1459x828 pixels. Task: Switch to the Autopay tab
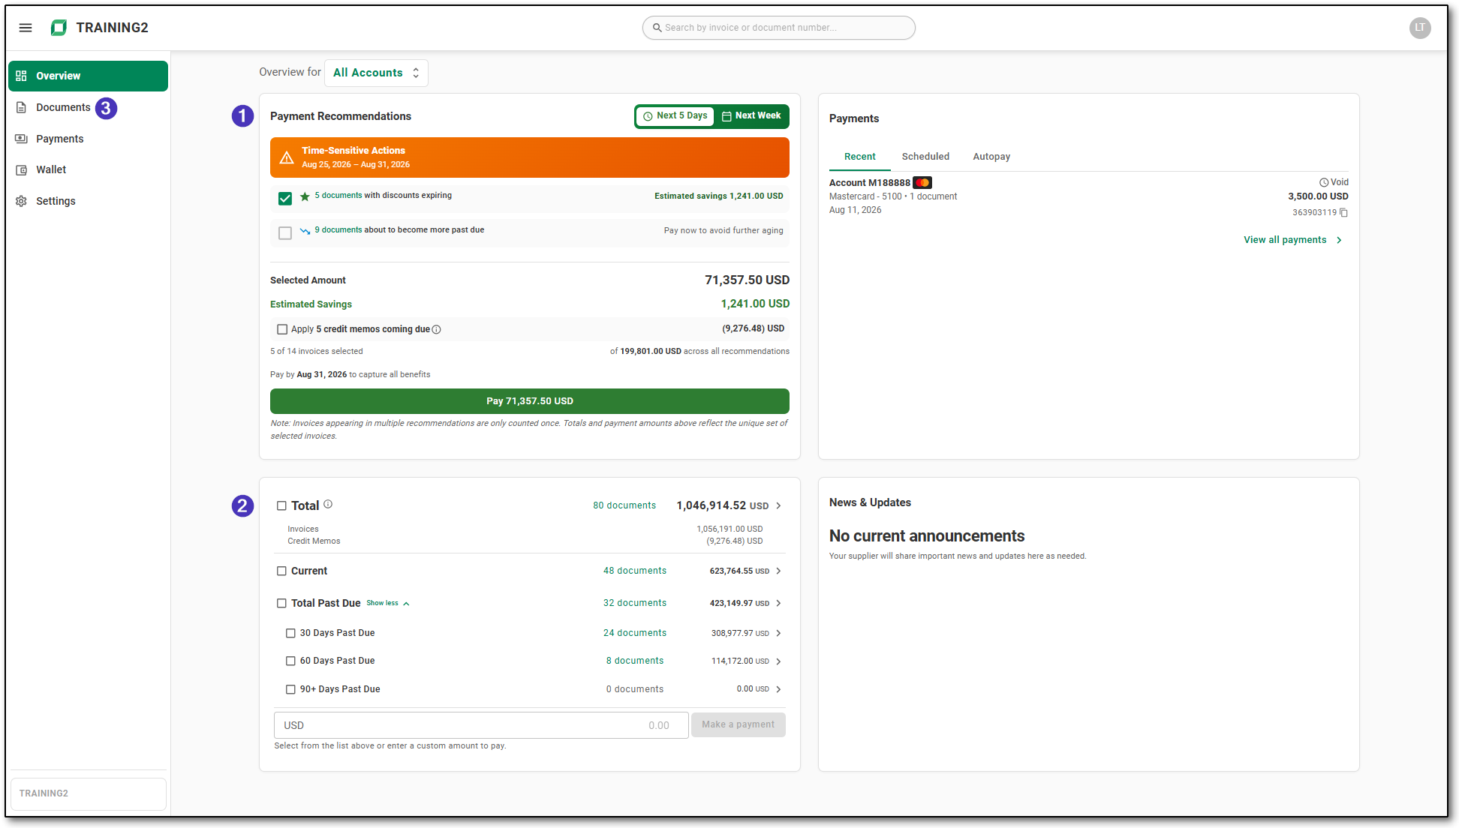coord(991,157)
